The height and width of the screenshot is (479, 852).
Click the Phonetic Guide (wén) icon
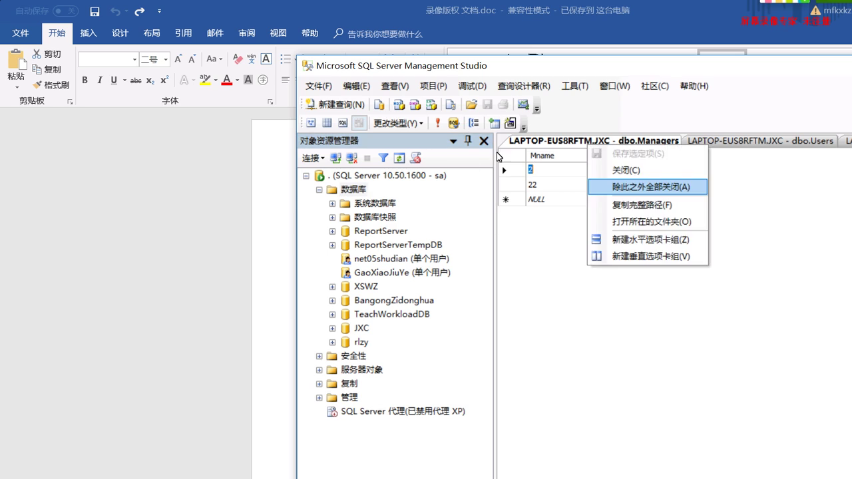[x=252, y=59]
